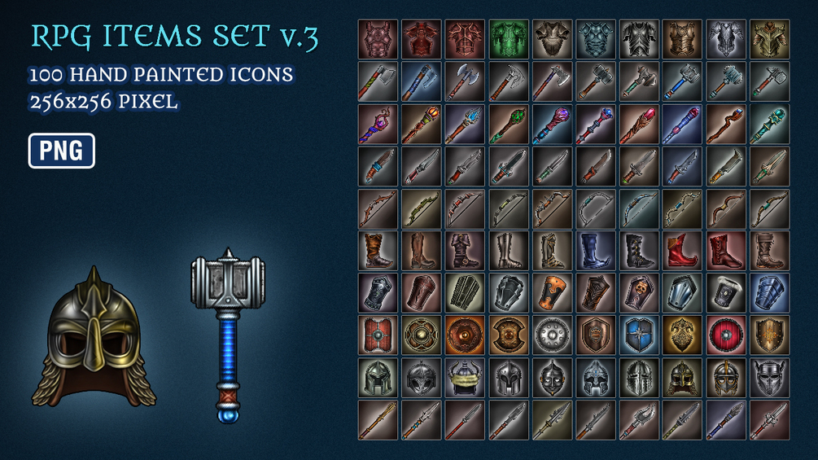This screenshot has height=460, width=818.
Task: Select the red round shield icon
Action: tap(726, 335)
